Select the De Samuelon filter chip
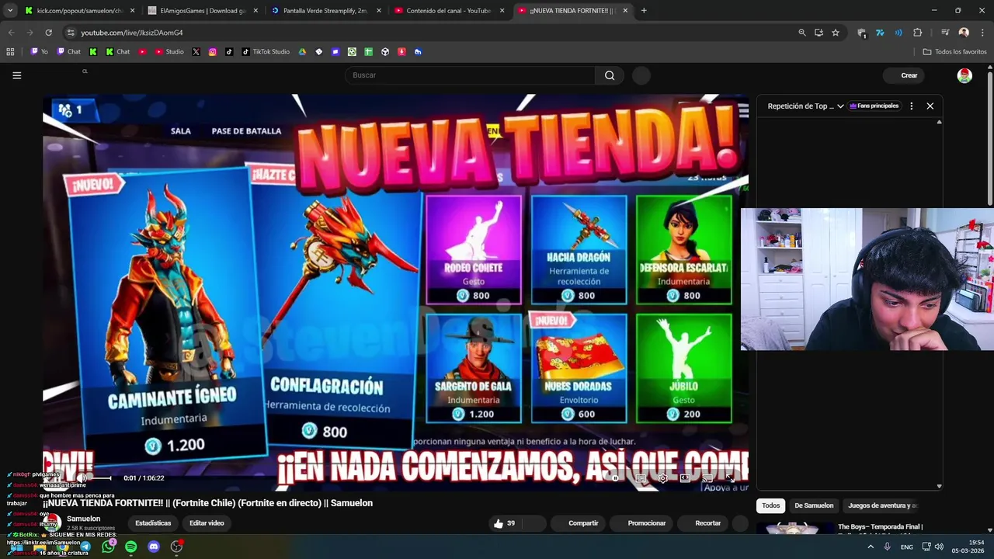The width and height of the screenshot is (994, 559). [813, 505]
